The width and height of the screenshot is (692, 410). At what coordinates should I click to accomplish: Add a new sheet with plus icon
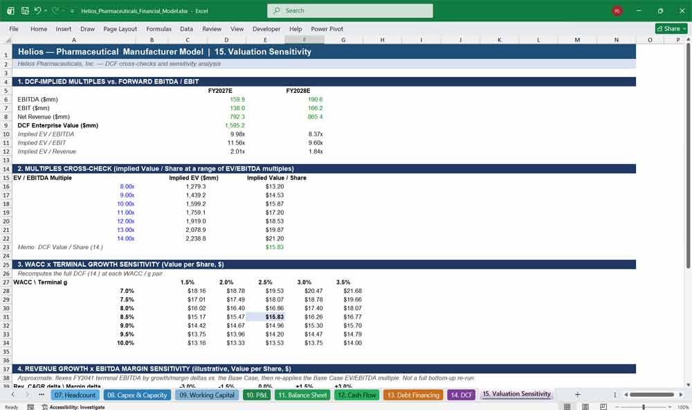[577, 395]
